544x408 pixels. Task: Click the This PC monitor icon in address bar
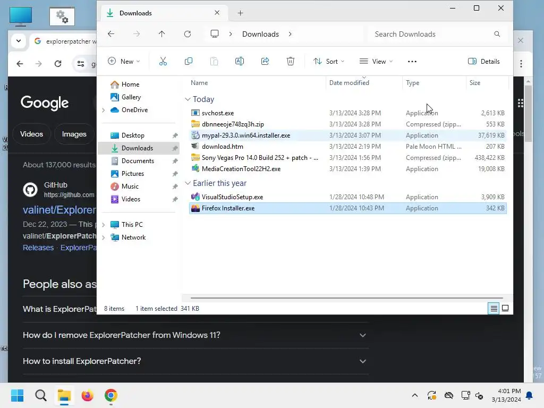point(215,33)
